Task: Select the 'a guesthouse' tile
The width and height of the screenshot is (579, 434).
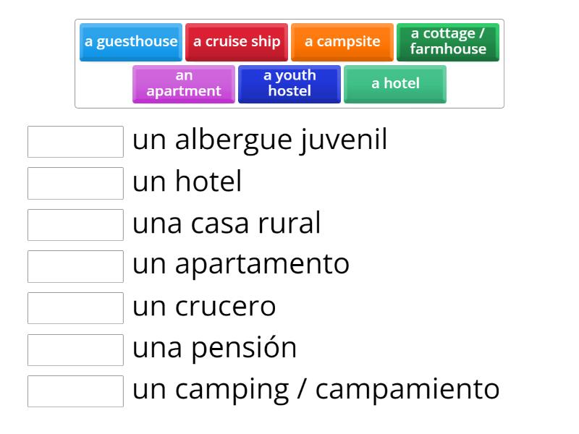Action: pyautogui.click(x=130, y=42)
